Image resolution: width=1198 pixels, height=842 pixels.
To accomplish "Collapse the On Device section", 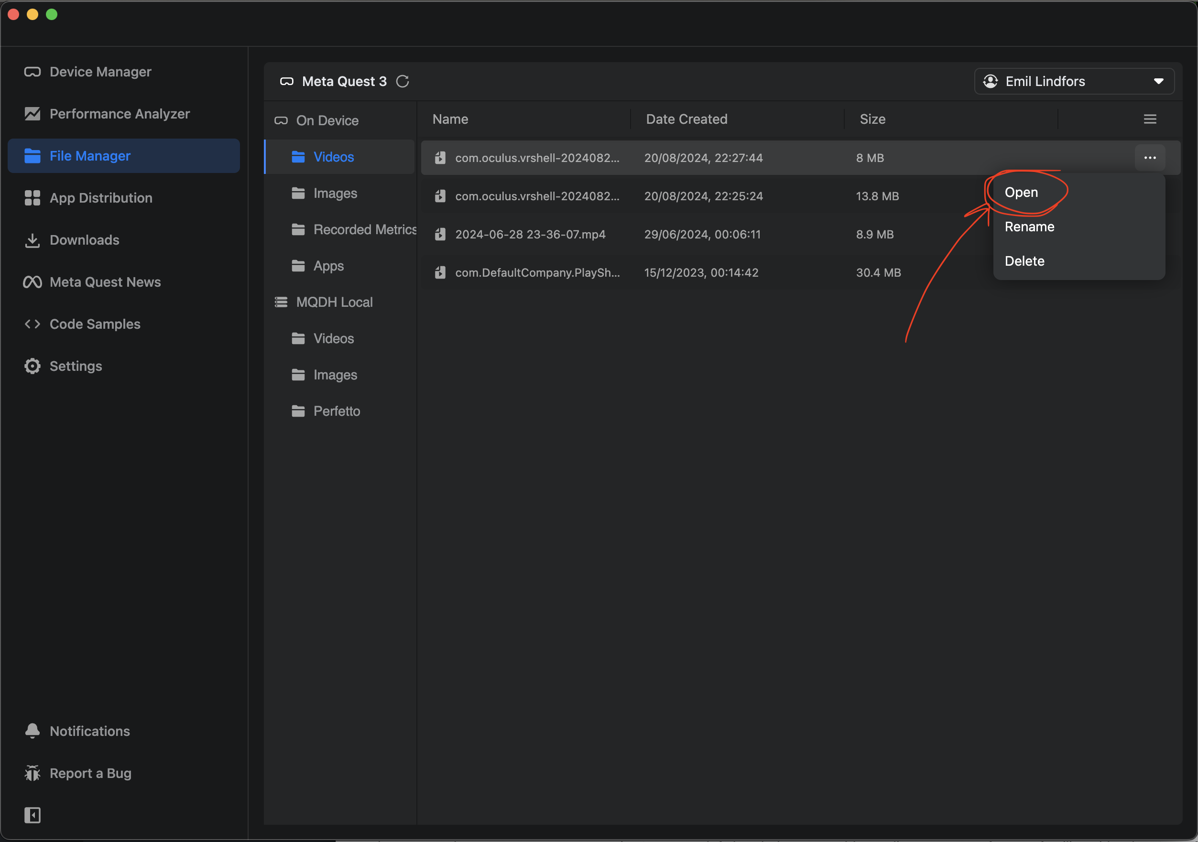I will point(327,120).
